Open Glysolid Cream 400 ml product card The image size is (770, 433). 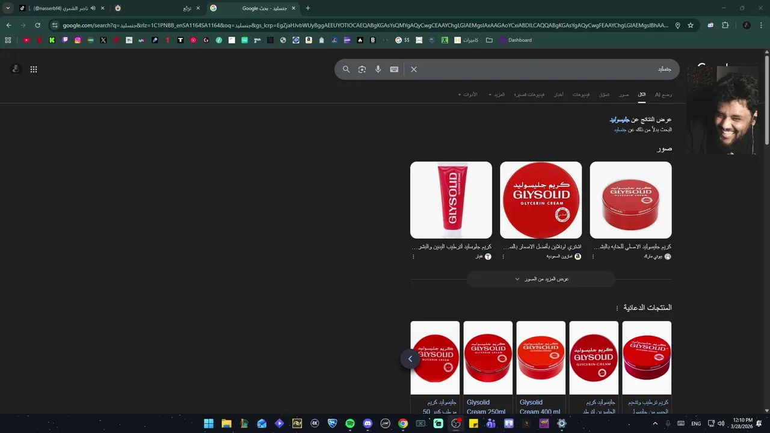[541, 368]
